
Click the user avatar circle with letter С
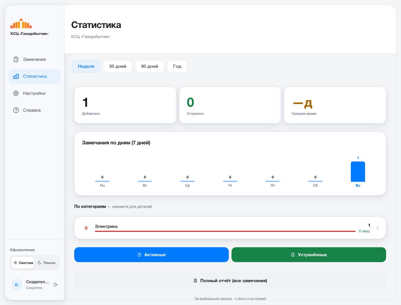(17, 285)
